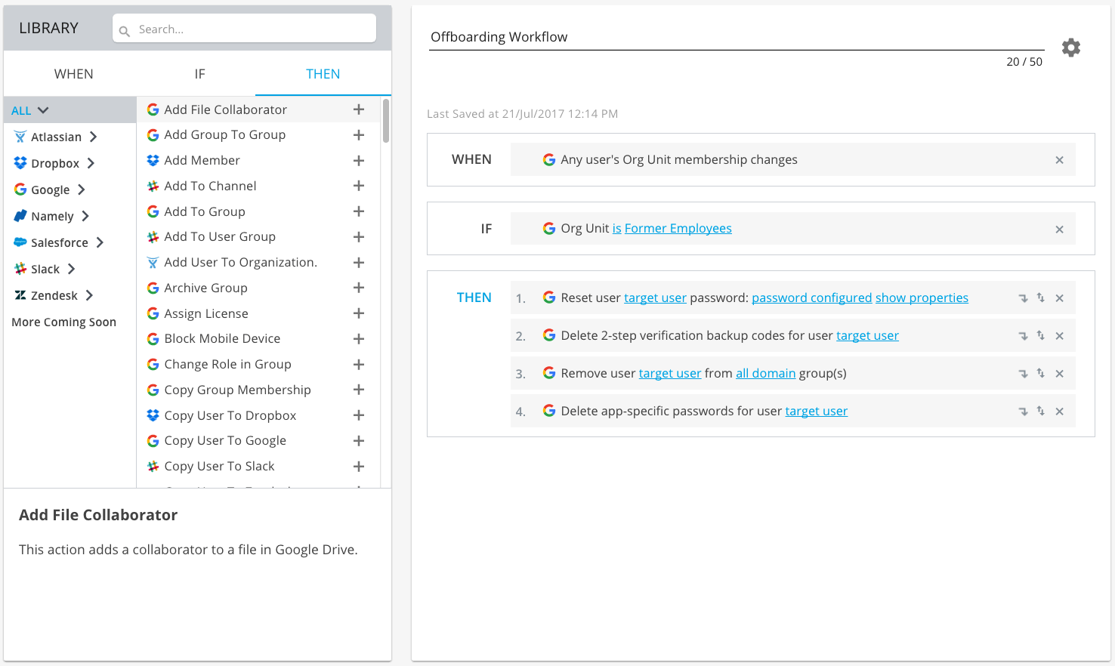1115x666 pixels.
Task: Click target user in app-specific passwords step
Action: tap(817, 411)
